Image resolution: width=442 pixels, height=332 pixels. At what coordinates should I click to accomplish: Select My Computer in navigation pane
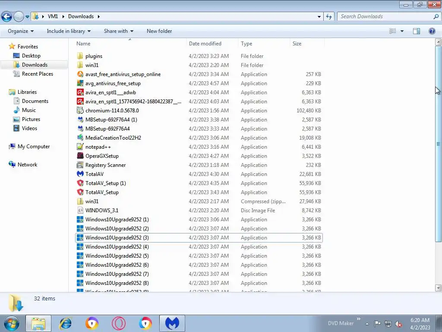(34, 147)
